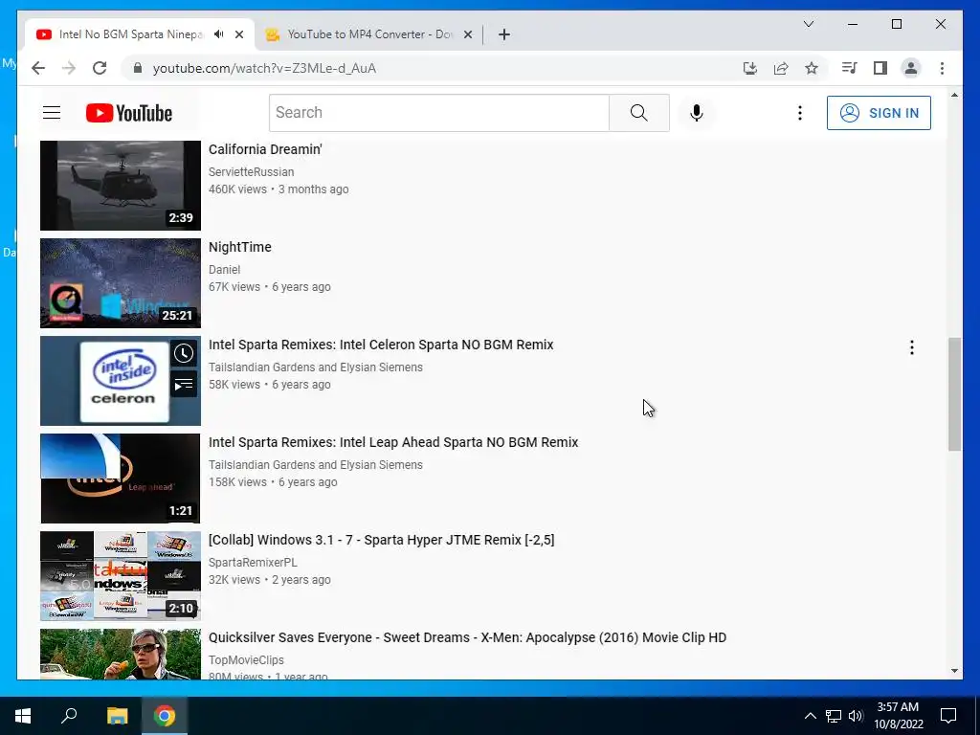Launch File Explorer from the taskbar
The image size is (980, 735).
pos(117,716)
